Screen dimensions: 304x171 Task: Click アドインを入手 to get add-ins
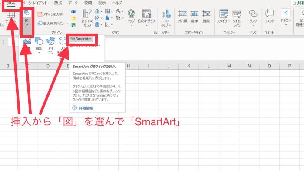point(50,14)
